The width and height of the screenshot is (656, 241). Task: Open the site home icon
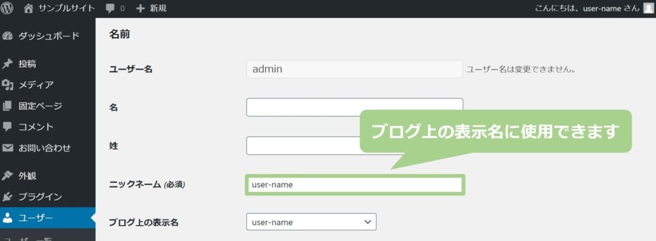tap(28, 8)
